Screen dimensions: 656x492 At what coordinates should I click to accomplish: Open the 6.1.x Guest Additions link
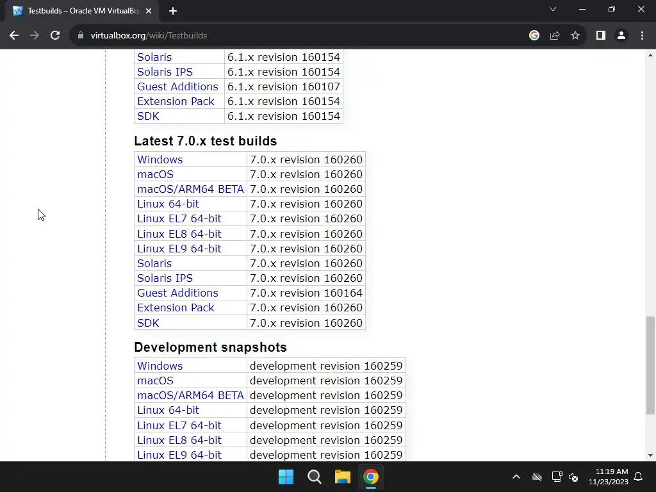pos(178,86)
